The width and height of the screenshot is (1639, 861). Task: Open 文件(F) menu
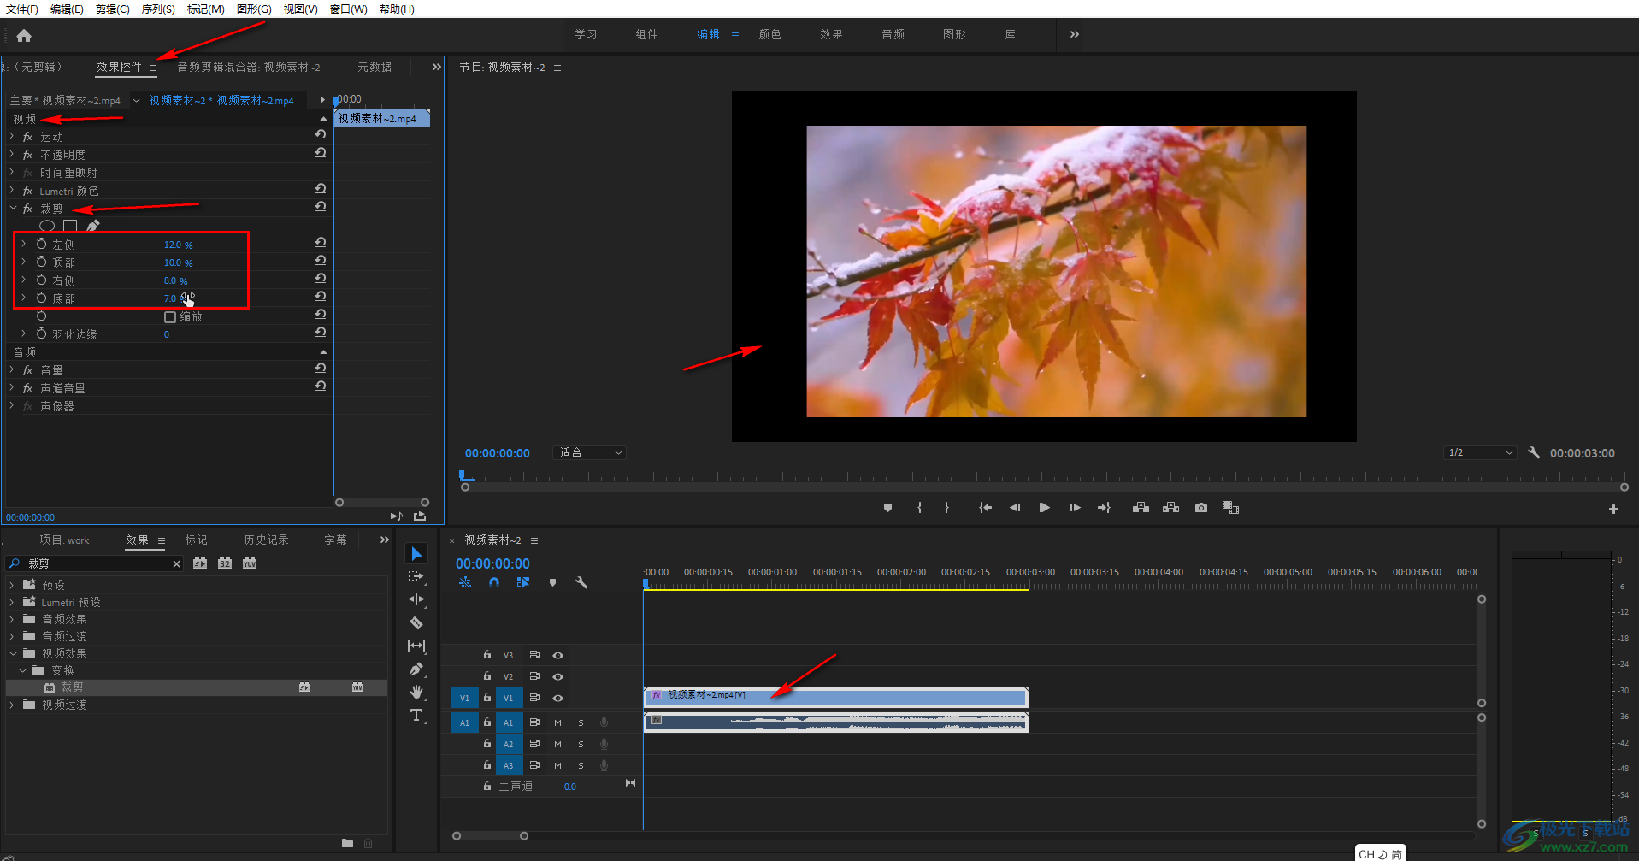tap(22, 9)
